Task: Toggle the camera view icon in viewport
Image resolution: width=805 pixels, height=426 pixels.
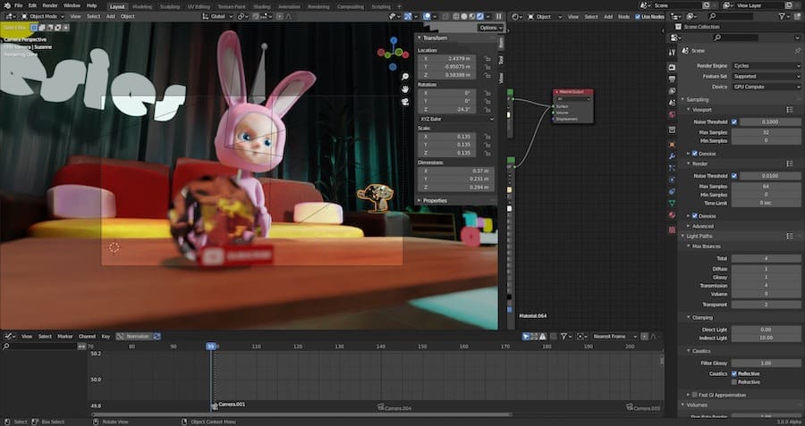Action: click(405, 104)
